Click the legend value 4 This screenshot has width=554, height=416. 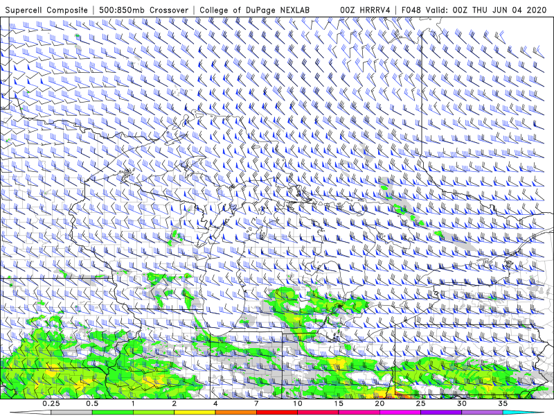pos(215,404)
